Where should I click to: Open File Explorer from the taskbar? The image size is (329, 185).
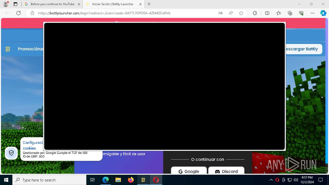point(118,180)
